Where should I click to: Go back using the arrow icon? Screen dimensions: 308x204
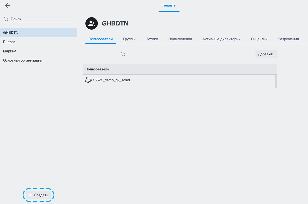pos(8,5)
